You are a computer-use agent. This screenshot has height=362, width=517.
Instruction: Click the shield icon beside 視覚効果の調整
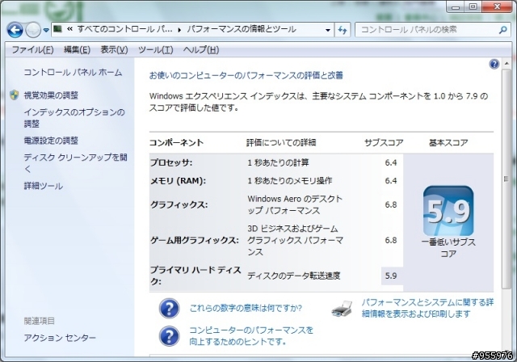click(x=15, y=95)
